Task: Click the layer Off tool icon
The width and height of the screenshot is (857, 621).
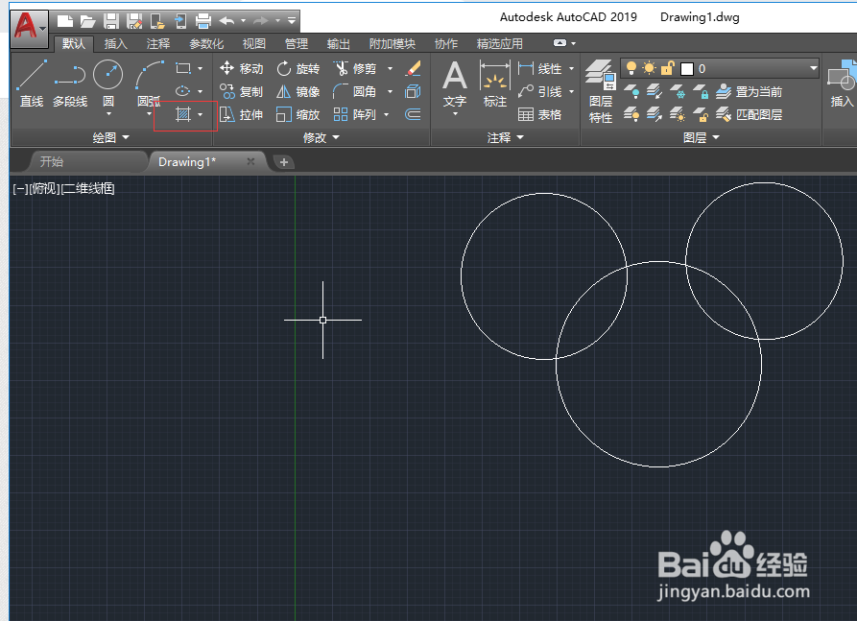Action: 631,91
